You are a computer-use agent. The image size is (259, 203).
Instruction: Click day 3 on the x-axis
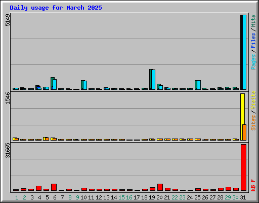tap(32, 197)
